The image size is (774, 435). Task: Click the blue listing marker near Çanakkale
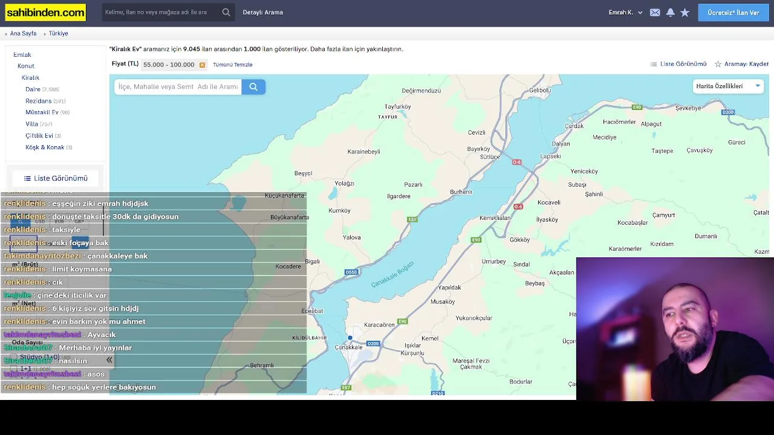click(350, 338)
